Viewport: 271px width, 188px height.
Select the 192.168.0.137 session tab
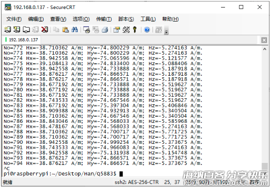(22, 40)
